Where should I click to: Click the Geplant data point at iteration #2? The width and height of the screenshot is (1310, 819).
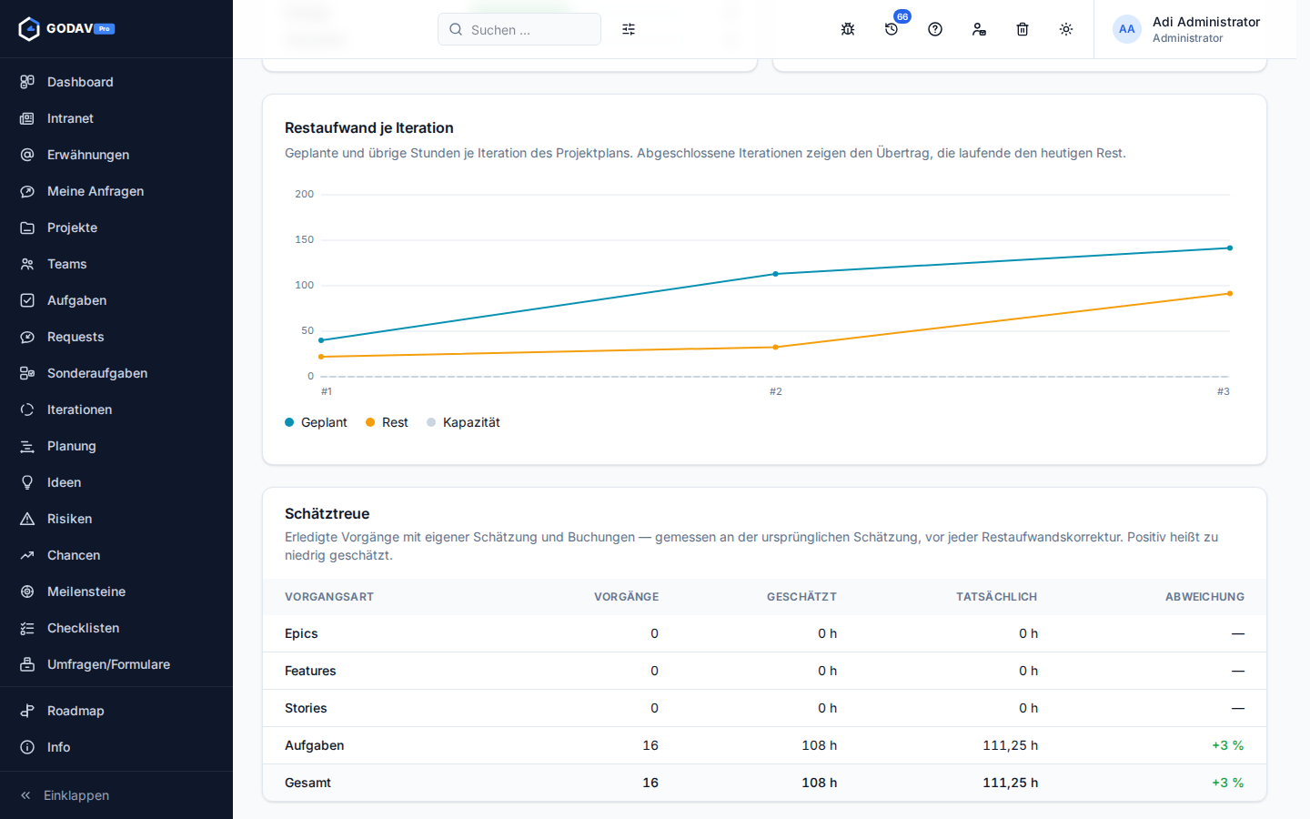[x=775, y=274]
